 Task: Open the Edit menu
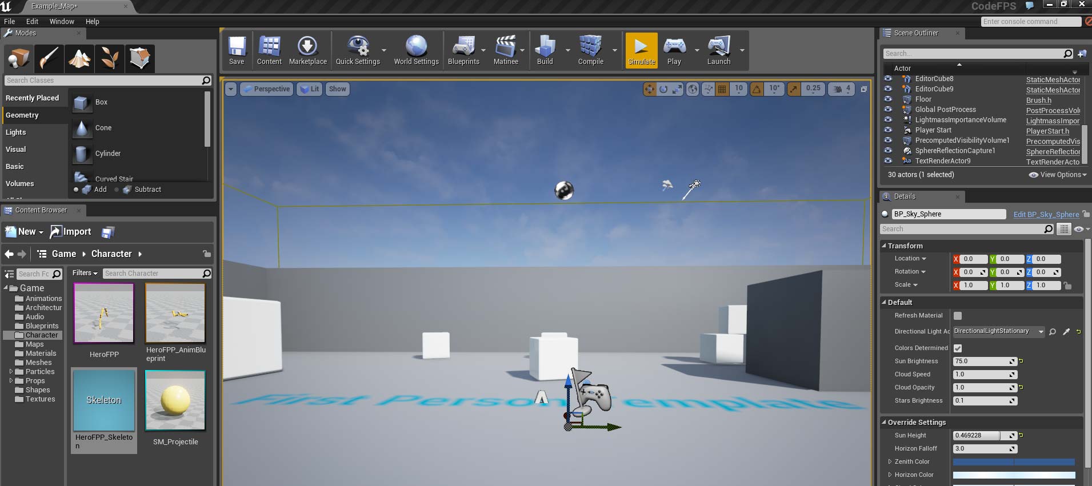click(x=32, y=22)
